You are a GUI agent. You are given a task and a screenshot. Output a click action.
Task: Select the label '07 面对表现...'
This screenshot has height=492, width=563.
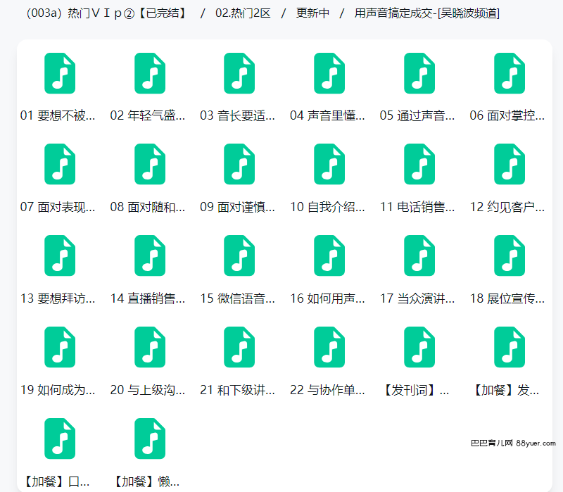pos(58,207)
